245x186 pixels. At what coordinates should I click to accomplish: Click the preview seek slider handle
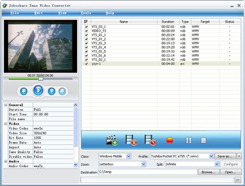[x=41, y=79]
